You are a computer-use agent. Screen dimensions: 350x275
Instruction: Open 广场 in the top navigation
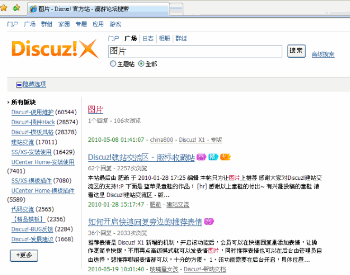click(30, 24)
